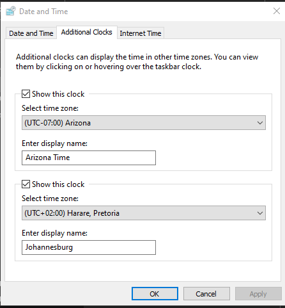The height and width of the screenshot is (308, 285).
Task: Click the chevron arrow on the Harare, Pretoria dropdown
Action: tap(259, 213)
